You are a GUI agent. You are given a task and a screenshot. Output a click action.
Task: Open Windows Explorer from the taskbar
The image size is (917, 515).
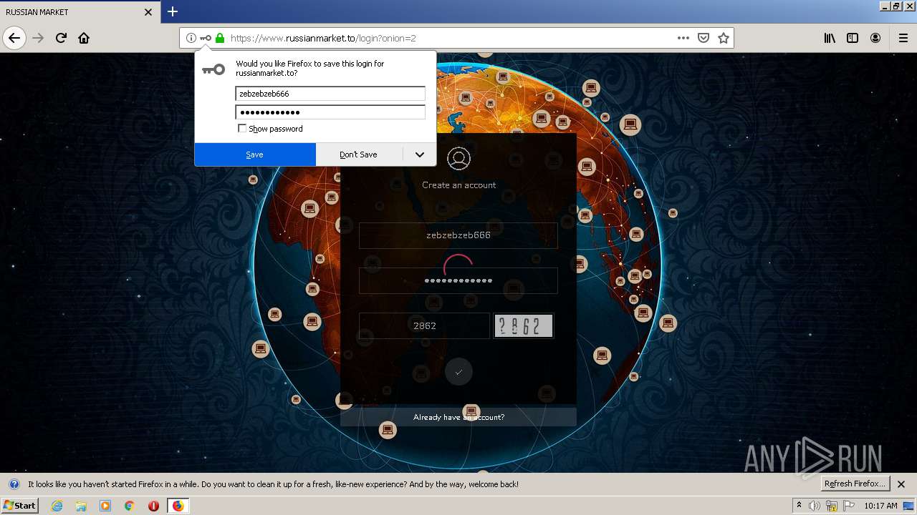tap(81, 506)
